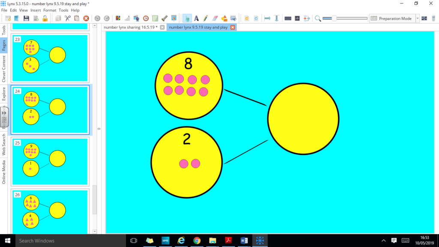Open the File menu
This screenshot has width=439, height=247.
pyautogui.click(x=4, y=10)
